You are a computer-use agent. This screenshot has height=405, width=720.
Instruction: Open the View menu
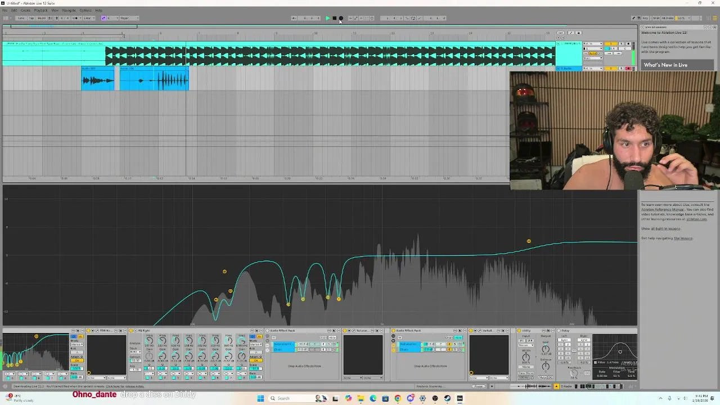coord(55,10)
